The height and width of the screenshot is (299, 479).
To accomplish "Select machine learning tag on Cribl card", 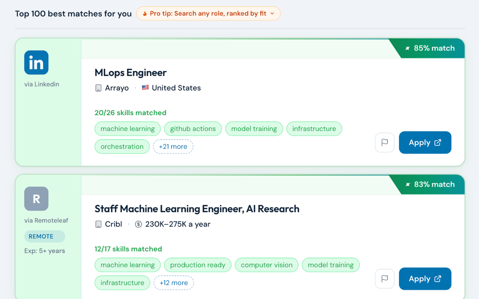I will pos(128,265).
